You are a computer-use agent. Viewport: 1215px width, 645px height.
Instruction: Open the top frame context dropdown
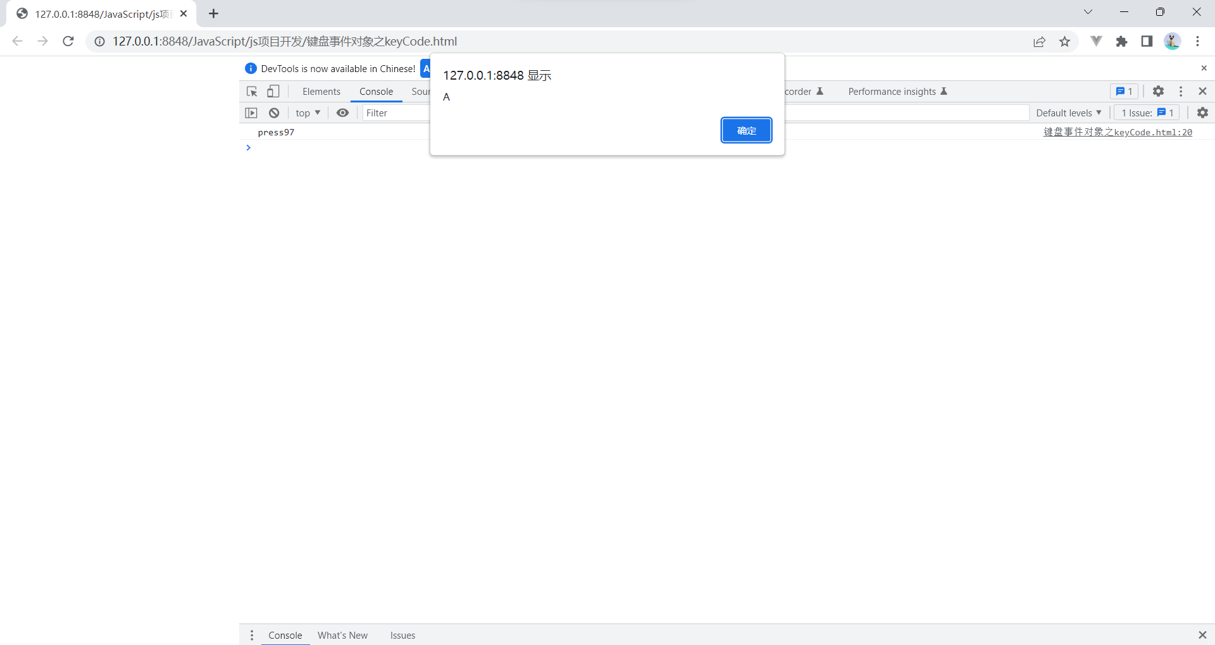pyautogui.click(x=307, y=113)
